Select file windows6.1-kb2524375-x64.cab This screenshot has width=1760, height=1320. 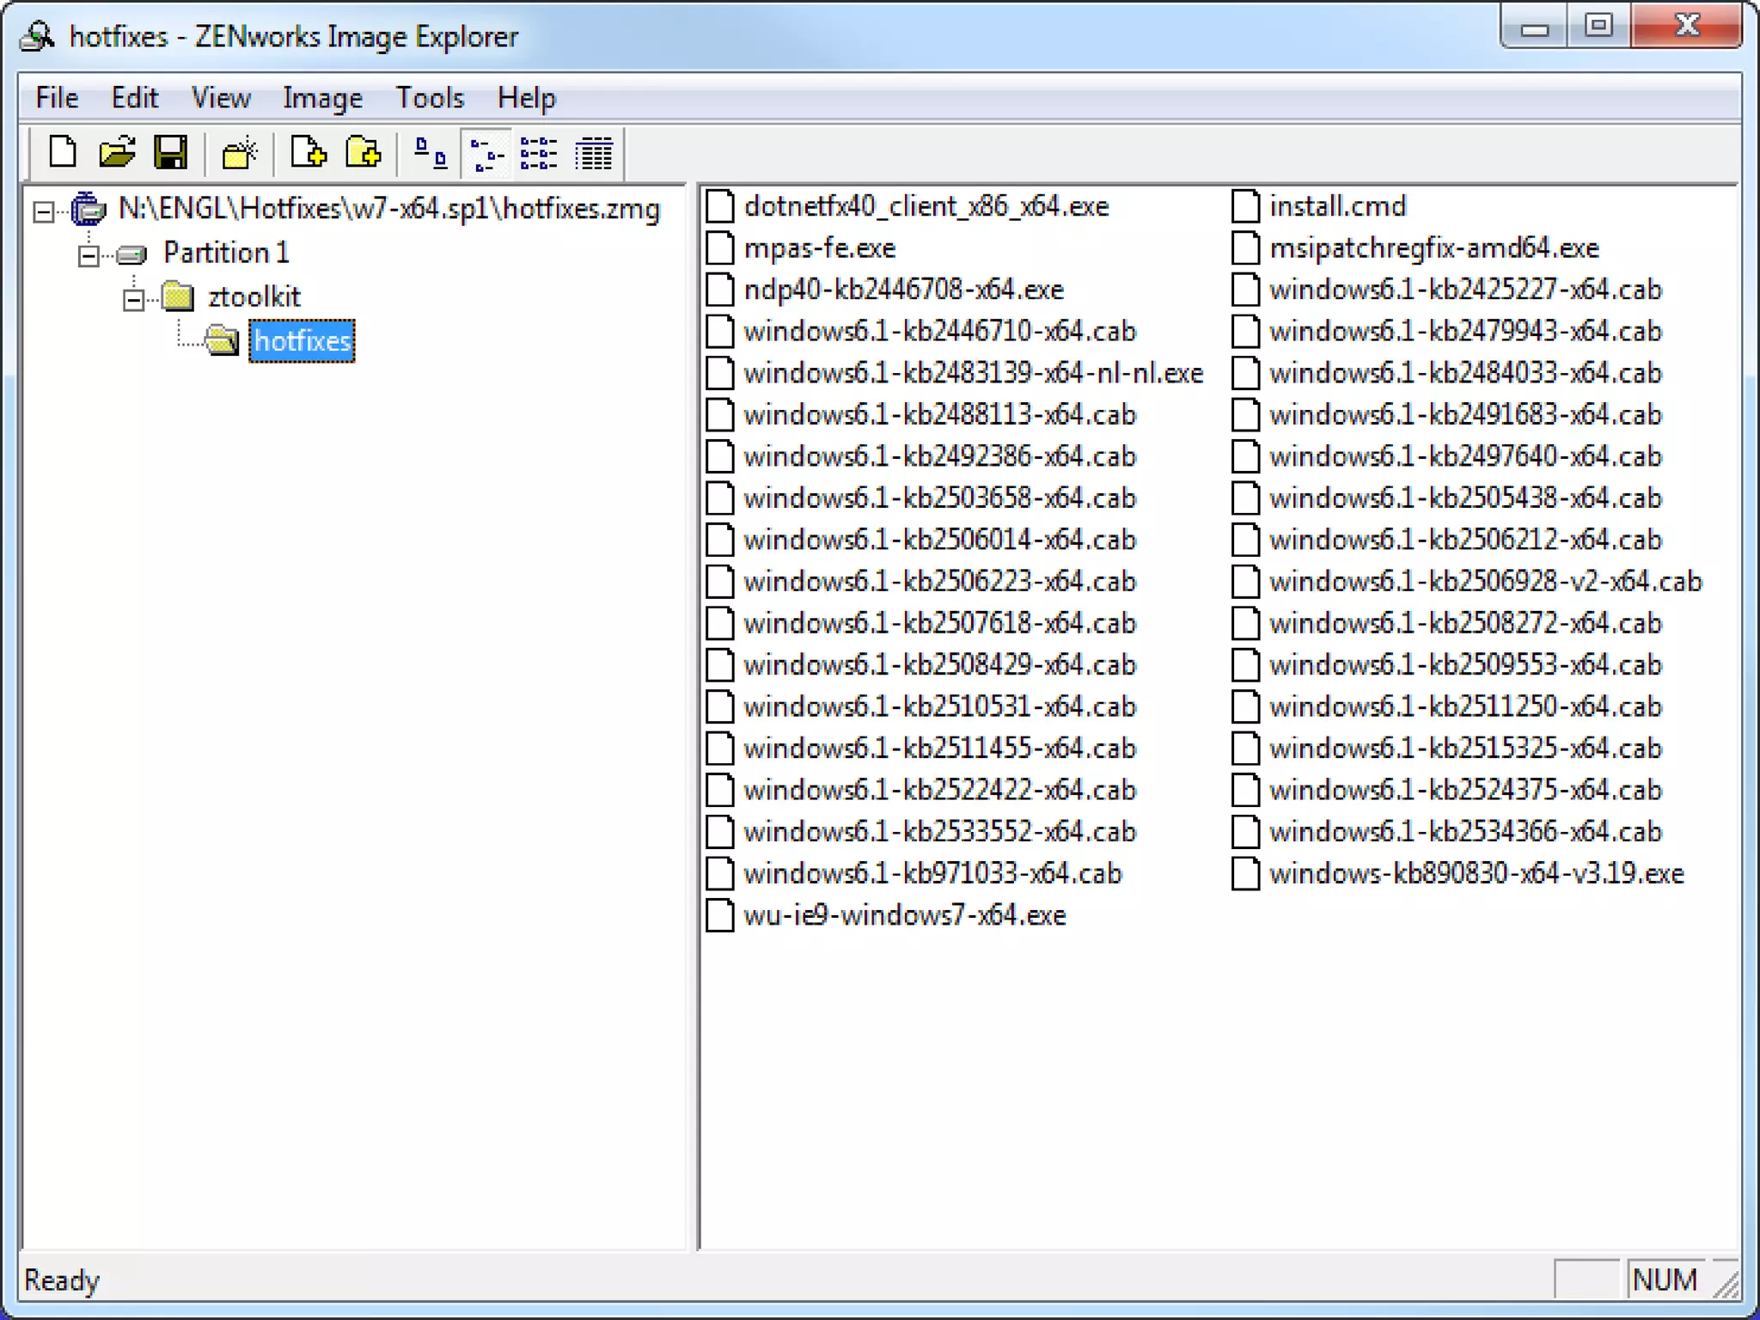[1466, 790]
